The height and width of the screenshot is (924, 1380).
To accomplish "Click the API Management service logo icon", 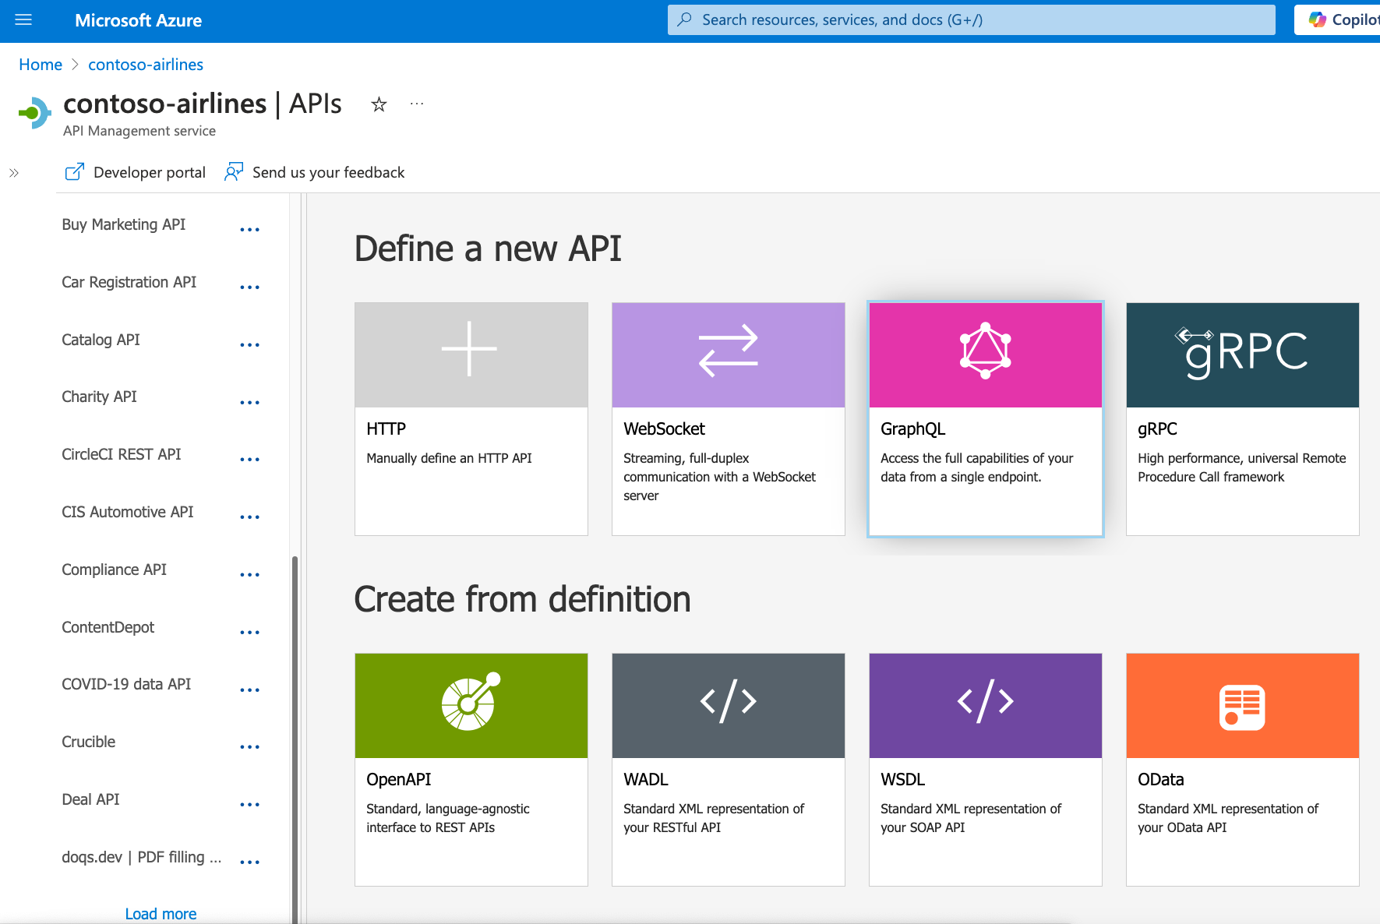I will point(34,113).
